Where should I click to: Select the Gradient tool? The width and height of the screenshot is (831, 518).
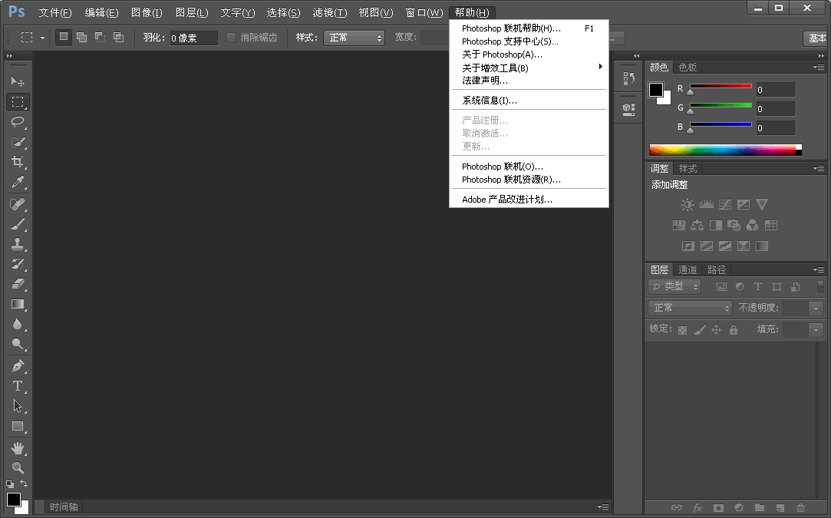18,305
